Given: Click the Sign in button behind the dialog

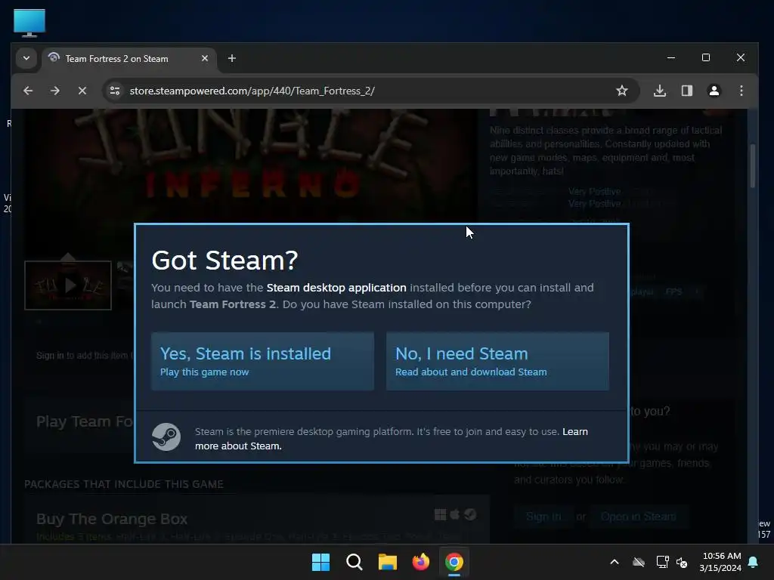Looking at the screenshot, I should 543,517.
